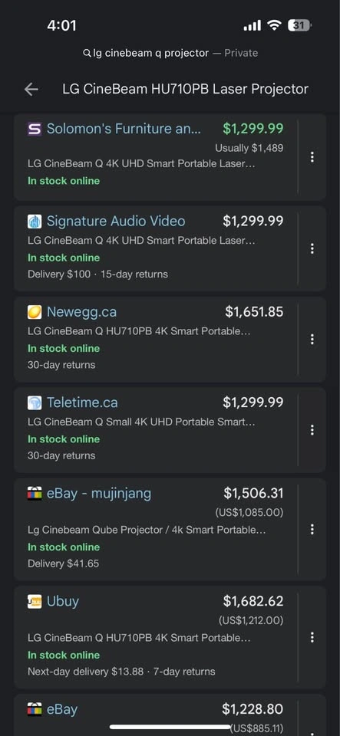Click the Ubuy store logo
The image size is (340, 736).
click(x=35, y=601)
